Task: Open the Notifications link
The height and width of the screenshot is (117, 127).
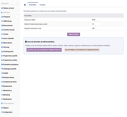Action: pyautogui.click(x=7, y=99)
